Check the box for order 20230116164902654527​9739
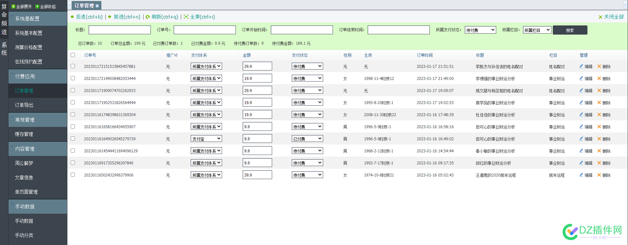This screenshot has width=628, height=245. [x=73, y=139]
